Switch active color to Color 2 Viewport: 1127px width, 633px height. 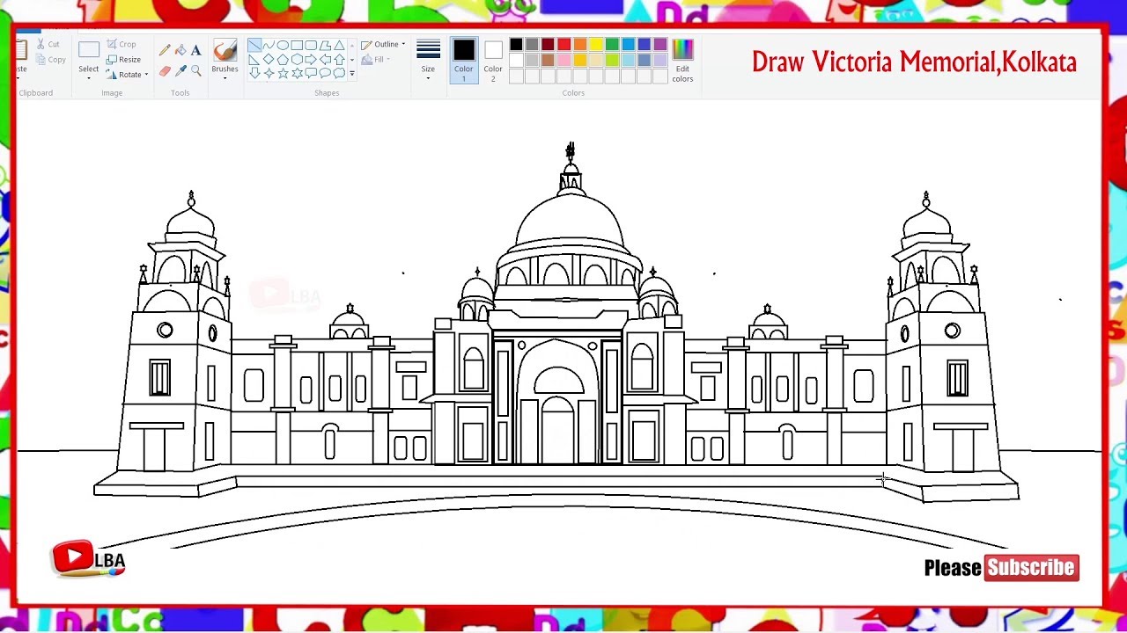tap(493, 60)
